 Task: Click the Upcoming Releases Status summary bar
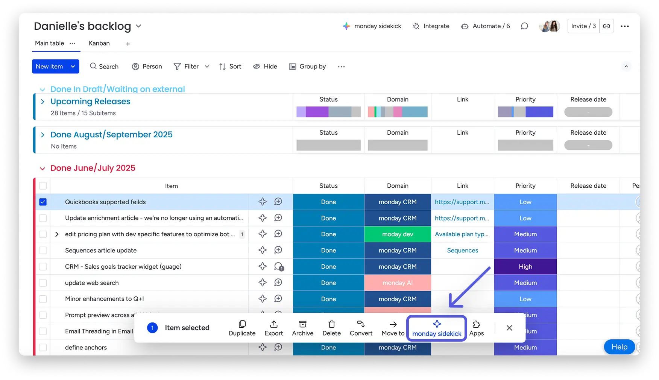328,112
